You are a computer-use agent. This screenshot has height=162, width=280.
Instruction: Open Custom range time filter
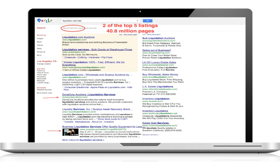coord(43,83)
